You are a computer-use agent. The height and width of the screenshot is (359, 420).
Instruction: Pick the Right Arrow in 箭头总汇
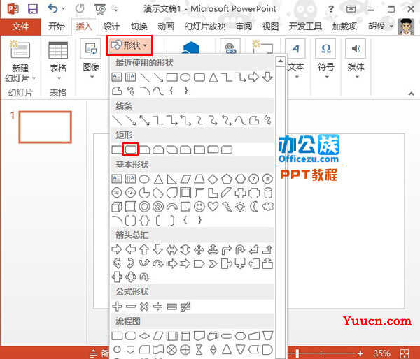pos(117,249)
